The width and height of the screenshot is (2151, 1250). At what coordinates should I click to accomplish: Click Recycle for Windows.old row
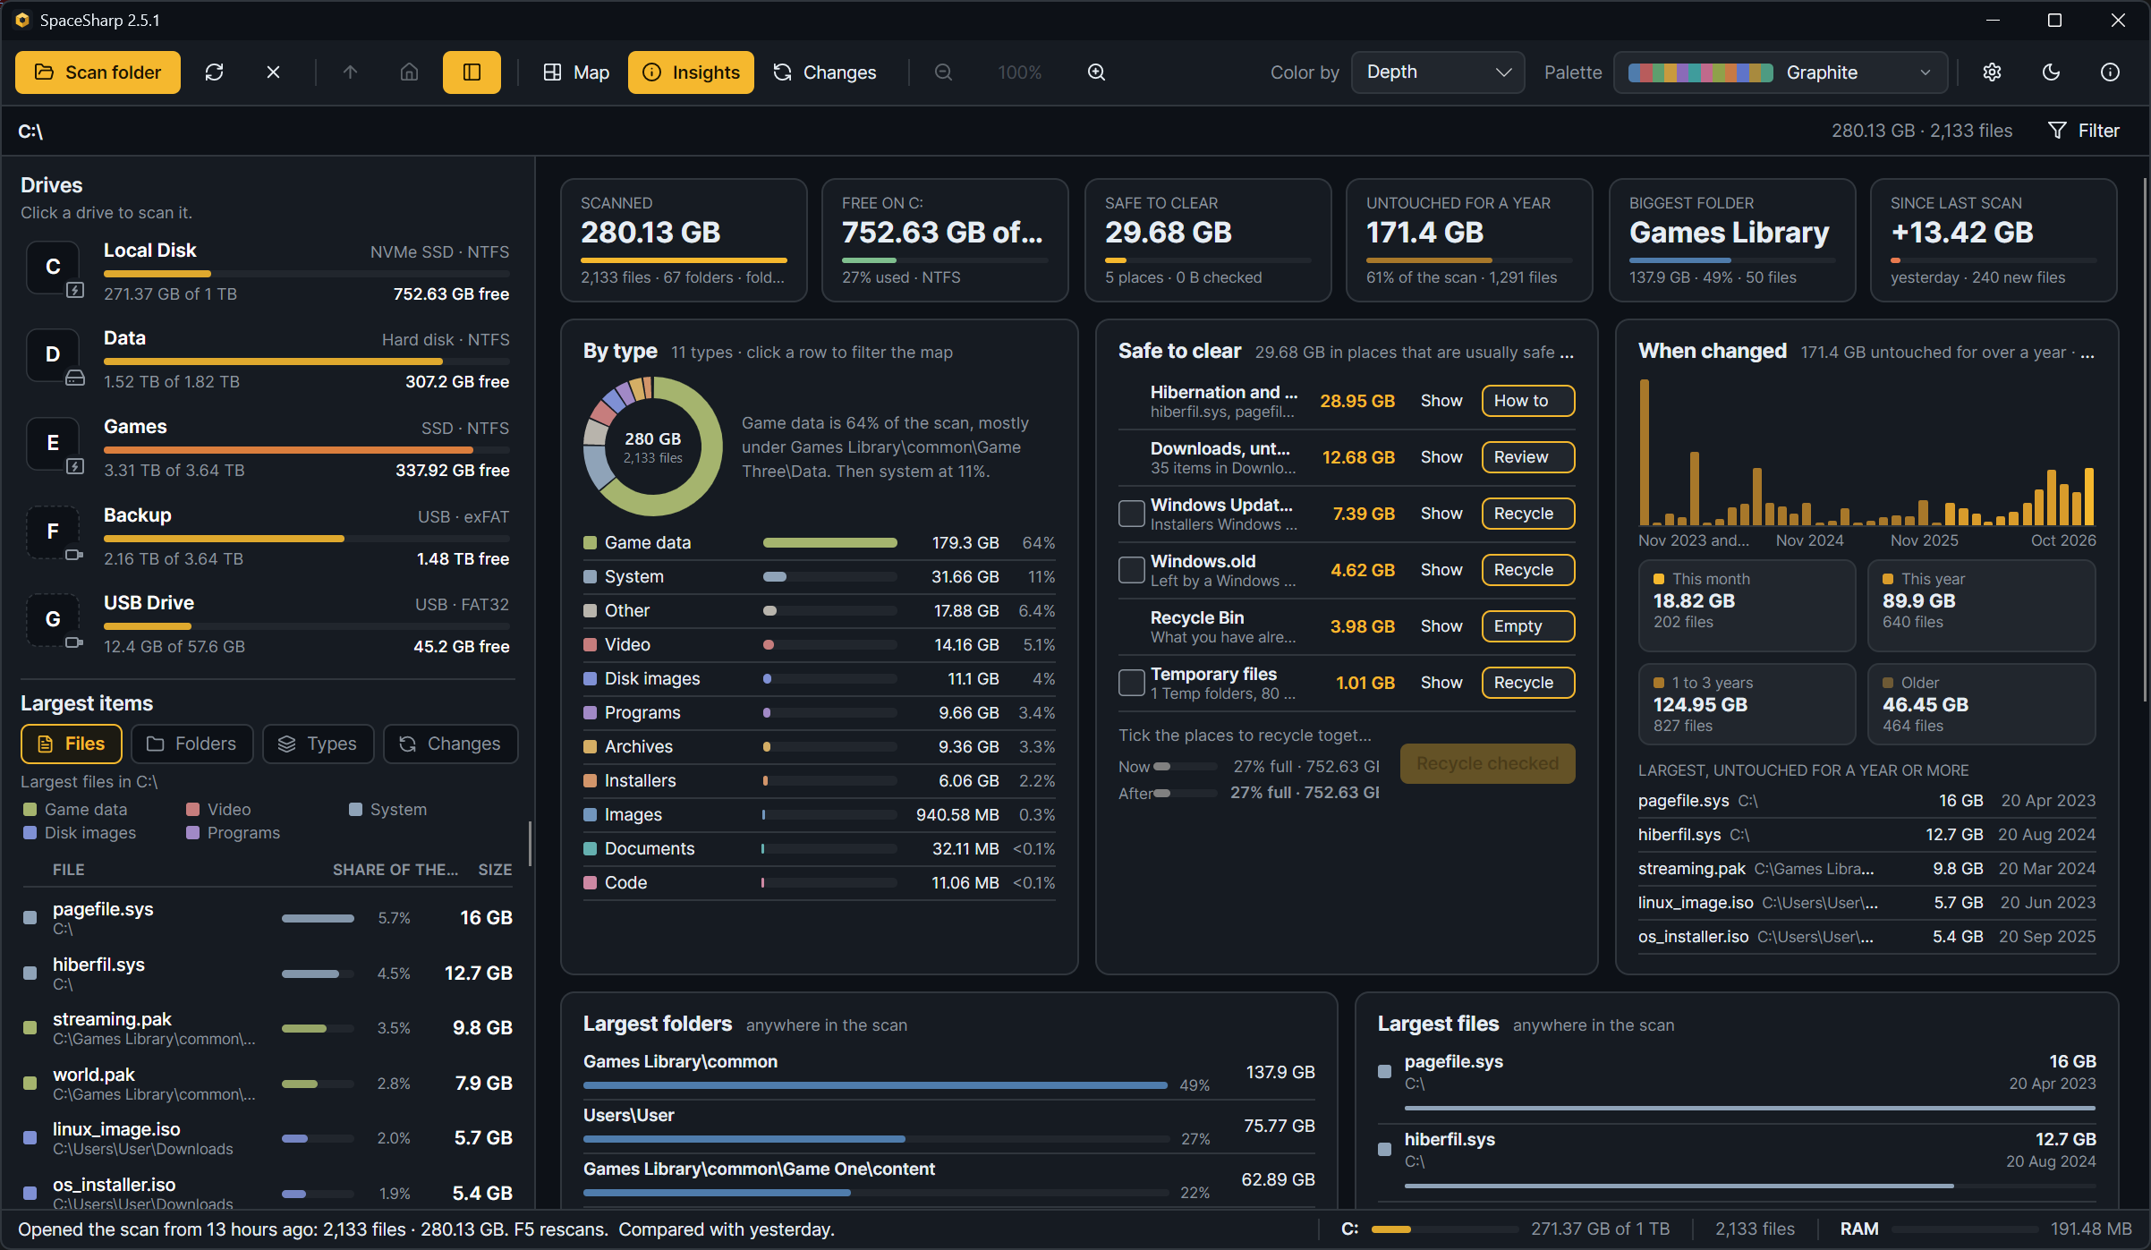click(1528, 570)
